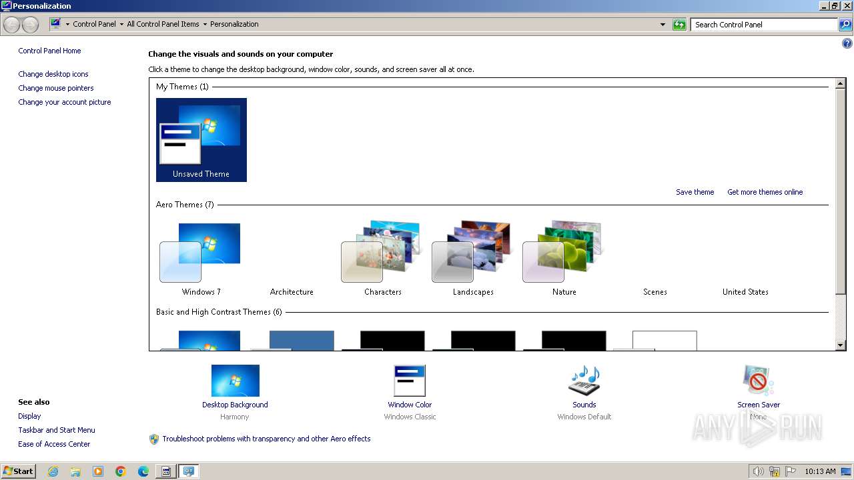Open the Calculator taskbar item
This screenshot has width=854, height=480.
point(166,471)
